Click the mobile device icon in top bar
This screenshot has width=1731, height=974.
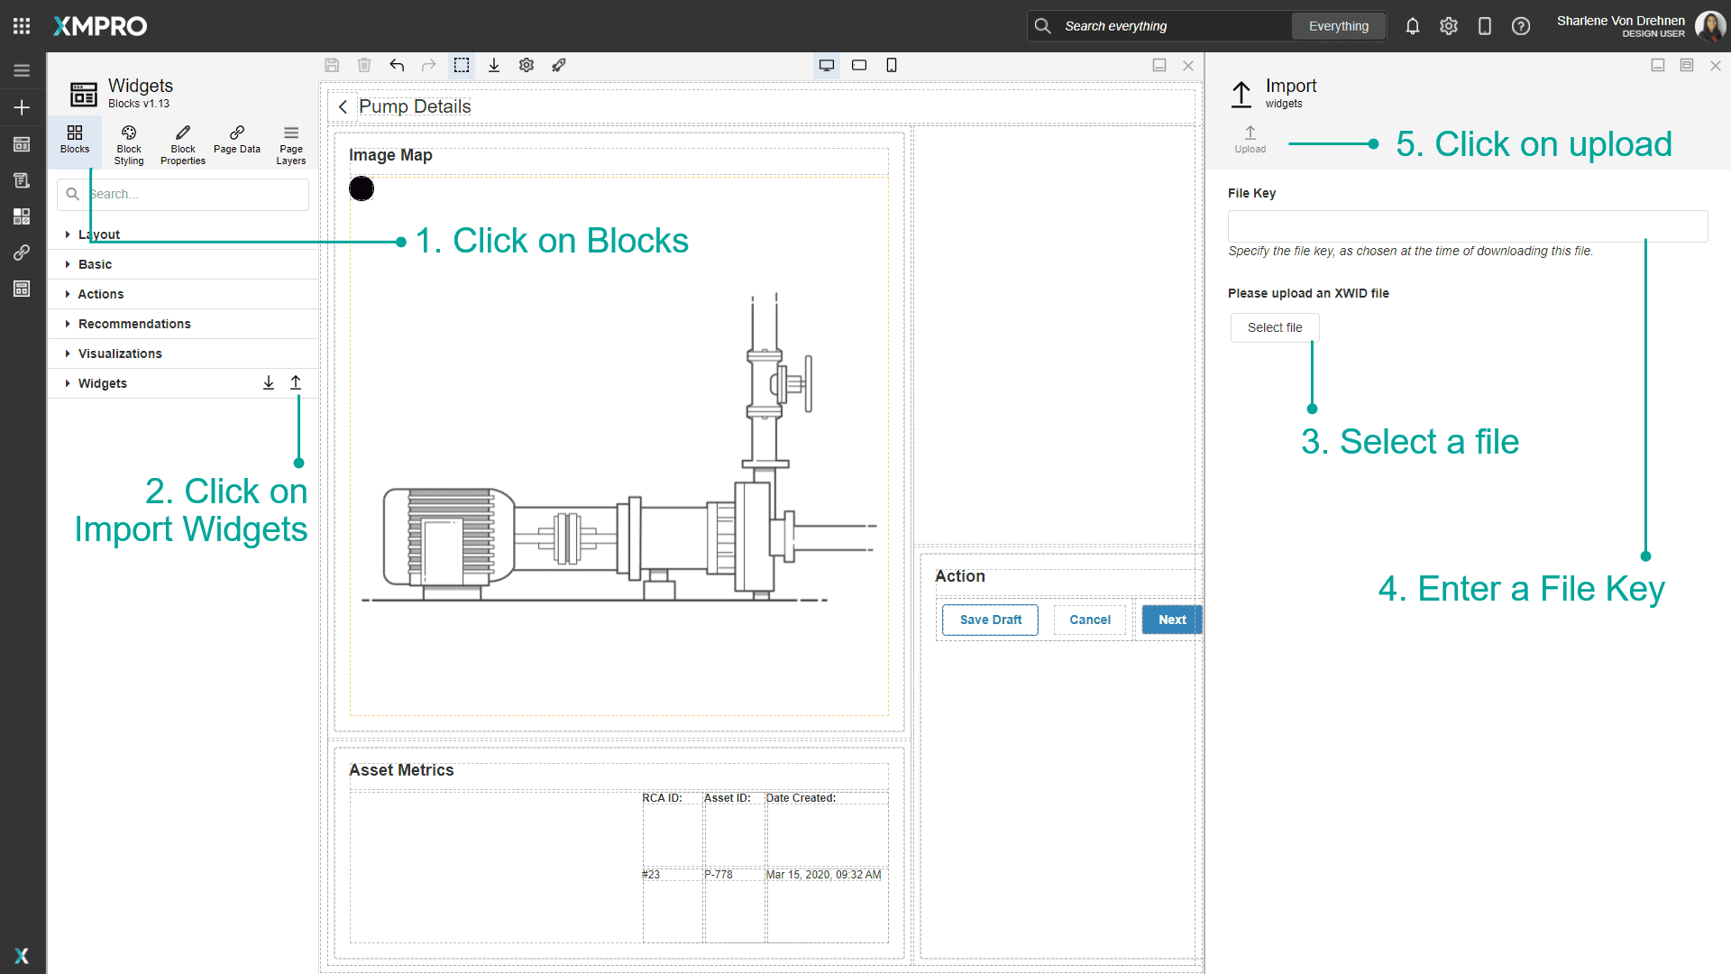tap(1485, 26)
